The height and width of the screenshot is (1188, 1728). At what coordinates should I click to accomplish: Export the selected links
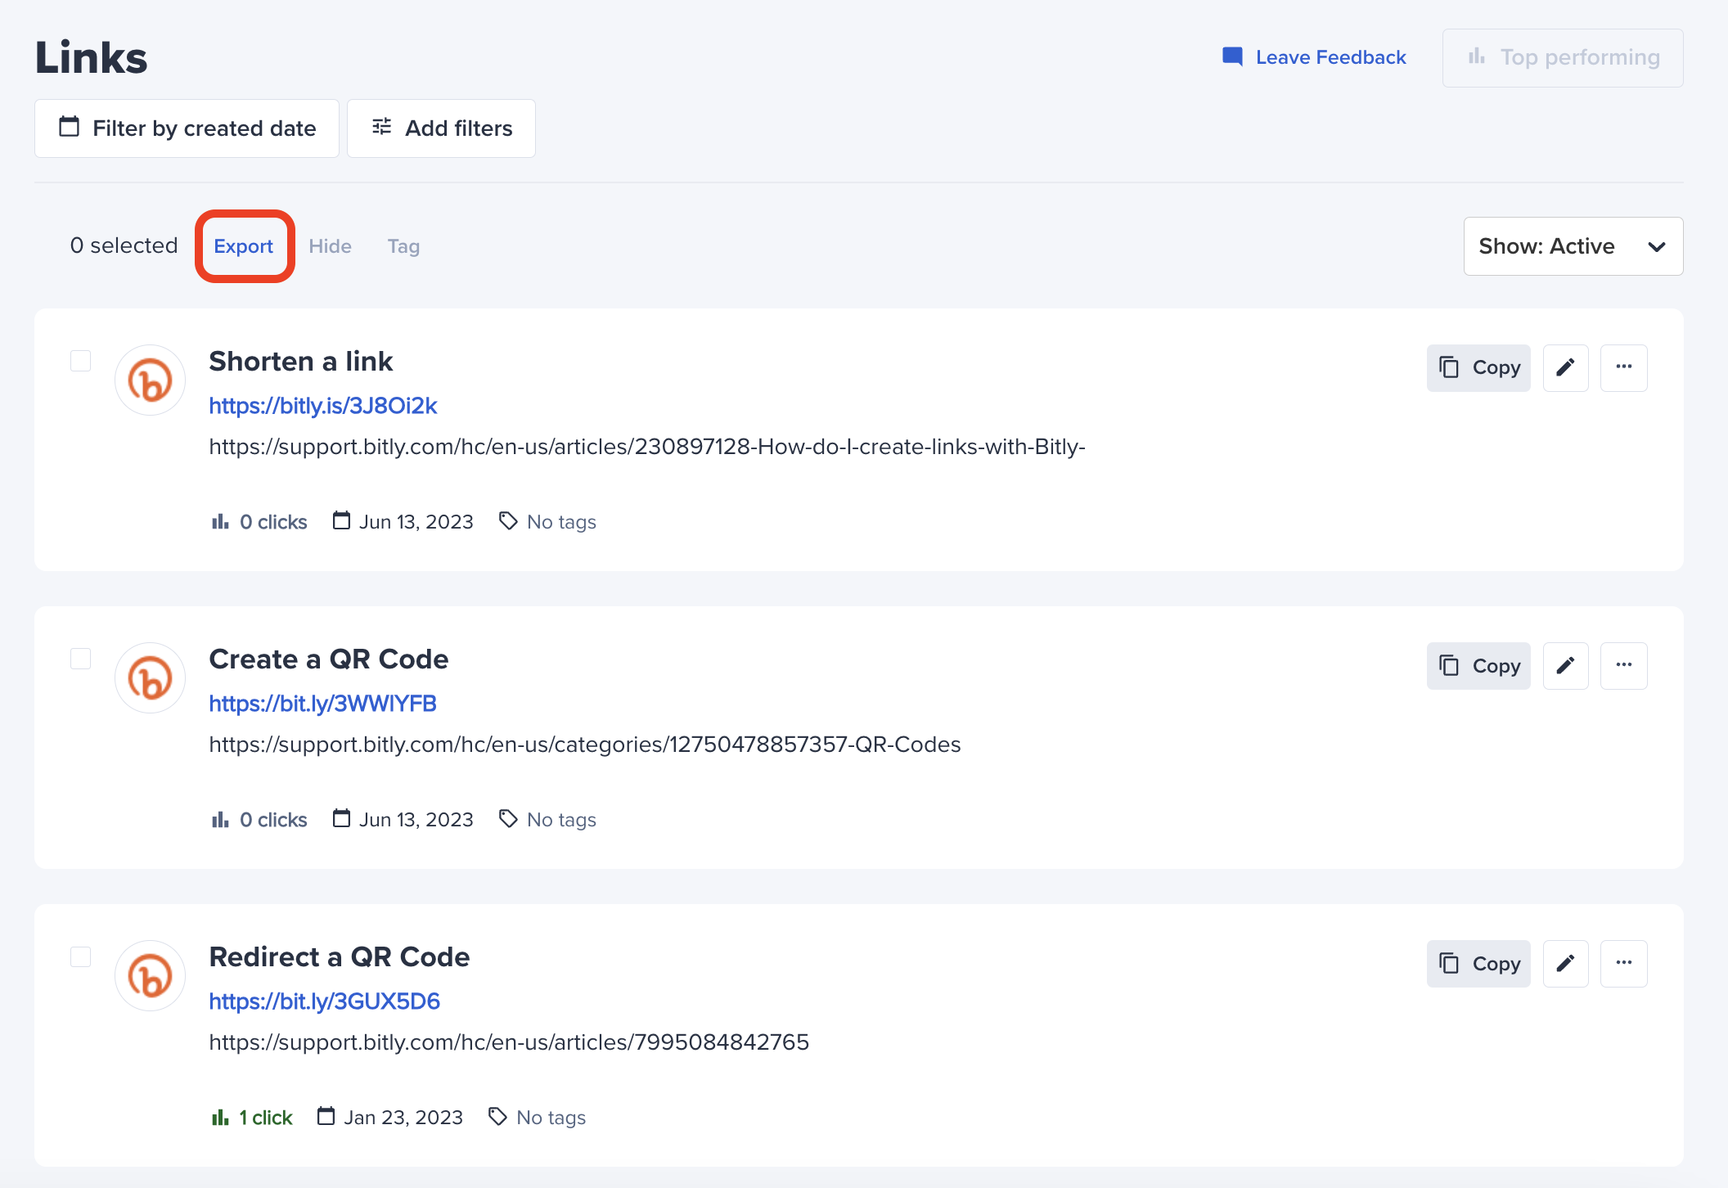244,246
